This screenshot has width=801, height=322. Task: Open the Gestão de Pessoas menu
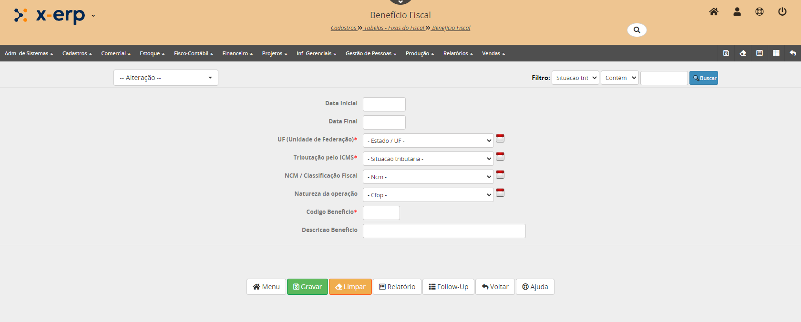tap(370, 53)
